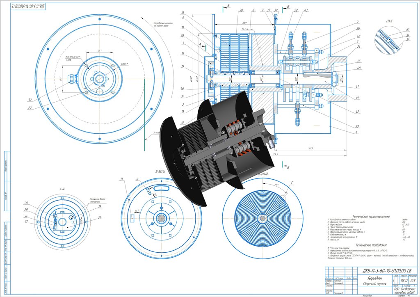Click part callout number 20 in section А-А
The image size is (420, 297).
pos(26,203)
